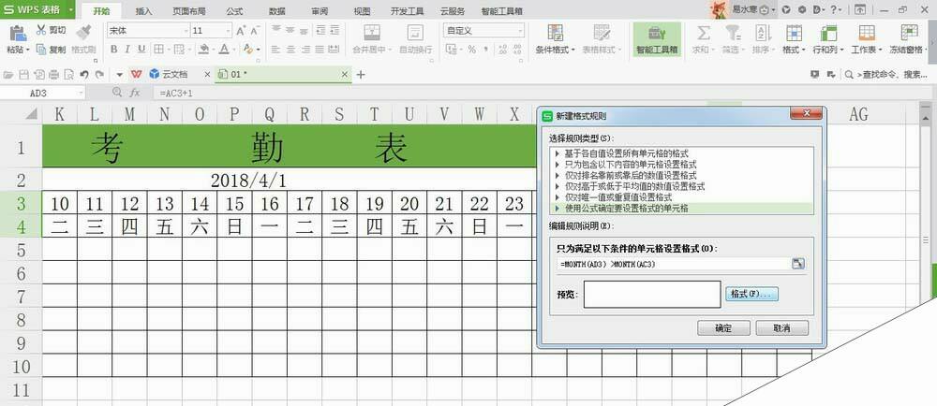Switch to the 页面布局 (Page Layout) tab
This screenshot has height=406, width=937.
click(189, 10)
